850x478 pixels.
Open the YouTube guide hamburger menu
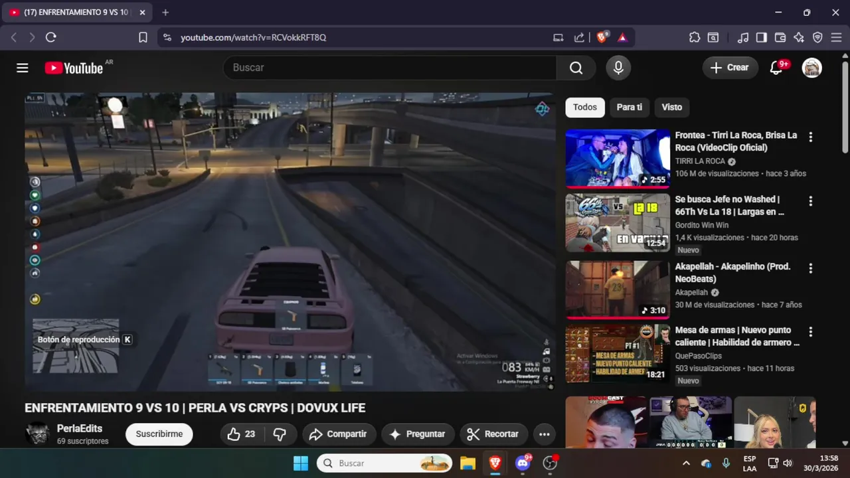point(23,68)
